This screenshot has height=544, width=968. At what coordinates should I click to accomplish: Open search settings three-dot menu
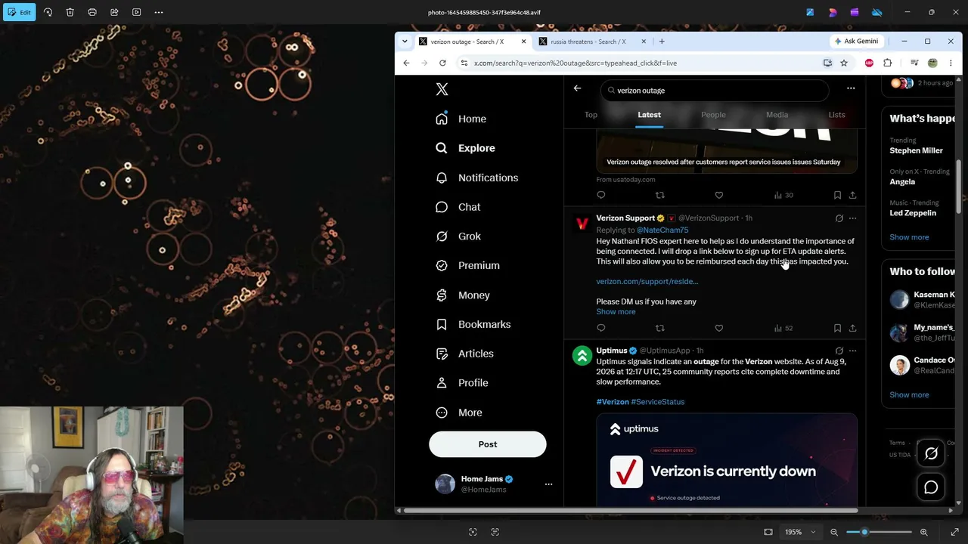point(851,88)
